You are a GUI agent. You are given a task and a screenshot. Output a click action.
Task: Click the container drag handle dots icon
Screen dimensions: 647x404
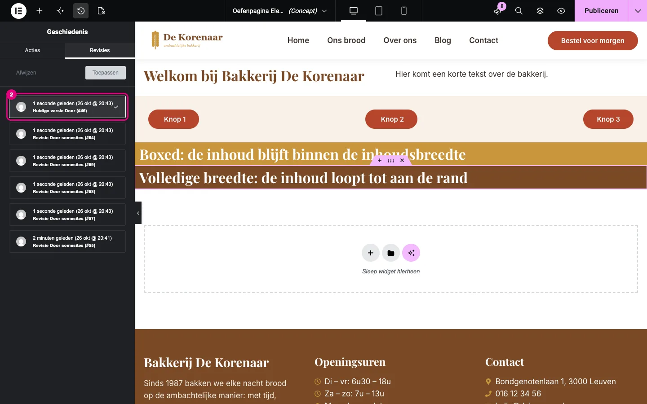tap(391, 160)
